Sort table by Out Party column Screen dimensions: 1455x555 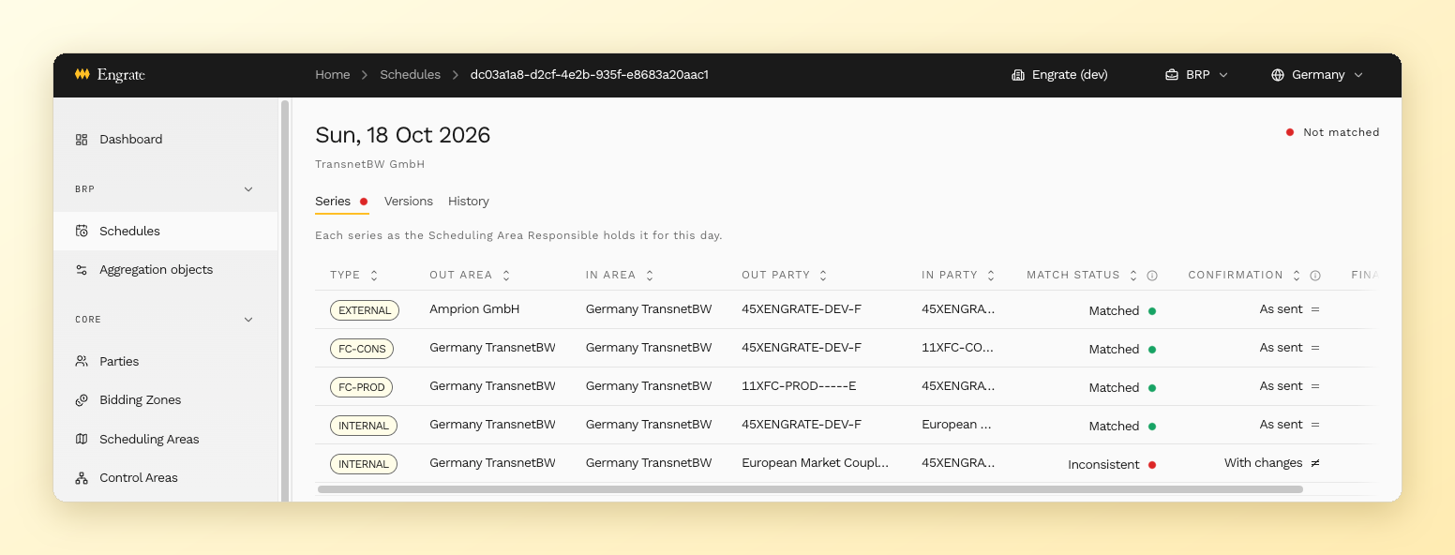coord(823,276)
